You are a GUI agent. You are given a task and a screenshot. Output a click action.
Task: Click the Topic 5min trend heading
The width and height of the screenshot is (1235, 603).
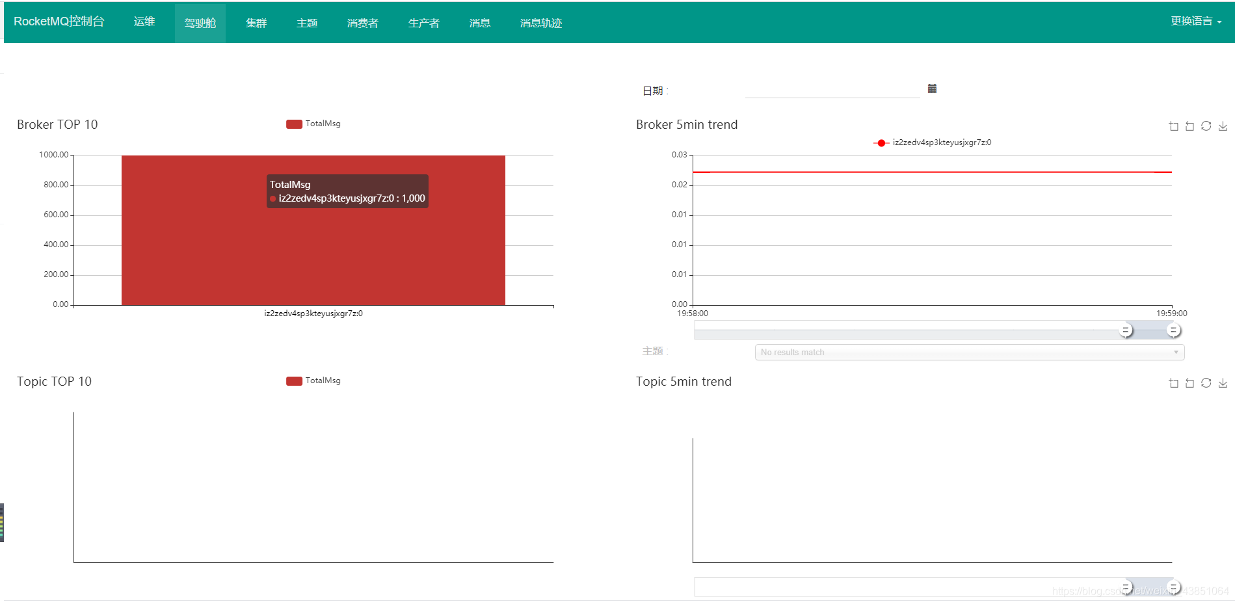(684, 382)
